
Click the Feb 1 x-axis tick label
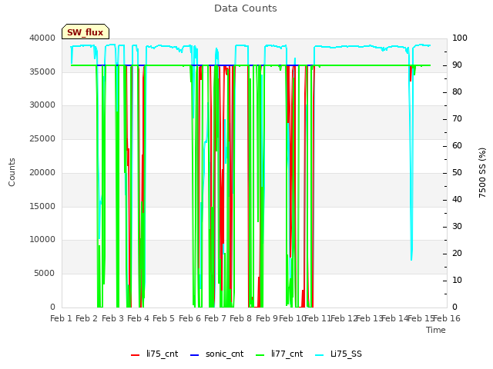62,318
